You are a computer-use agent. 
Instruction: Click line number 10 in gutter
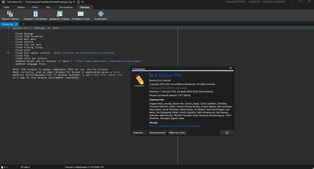tap(8, 53)
